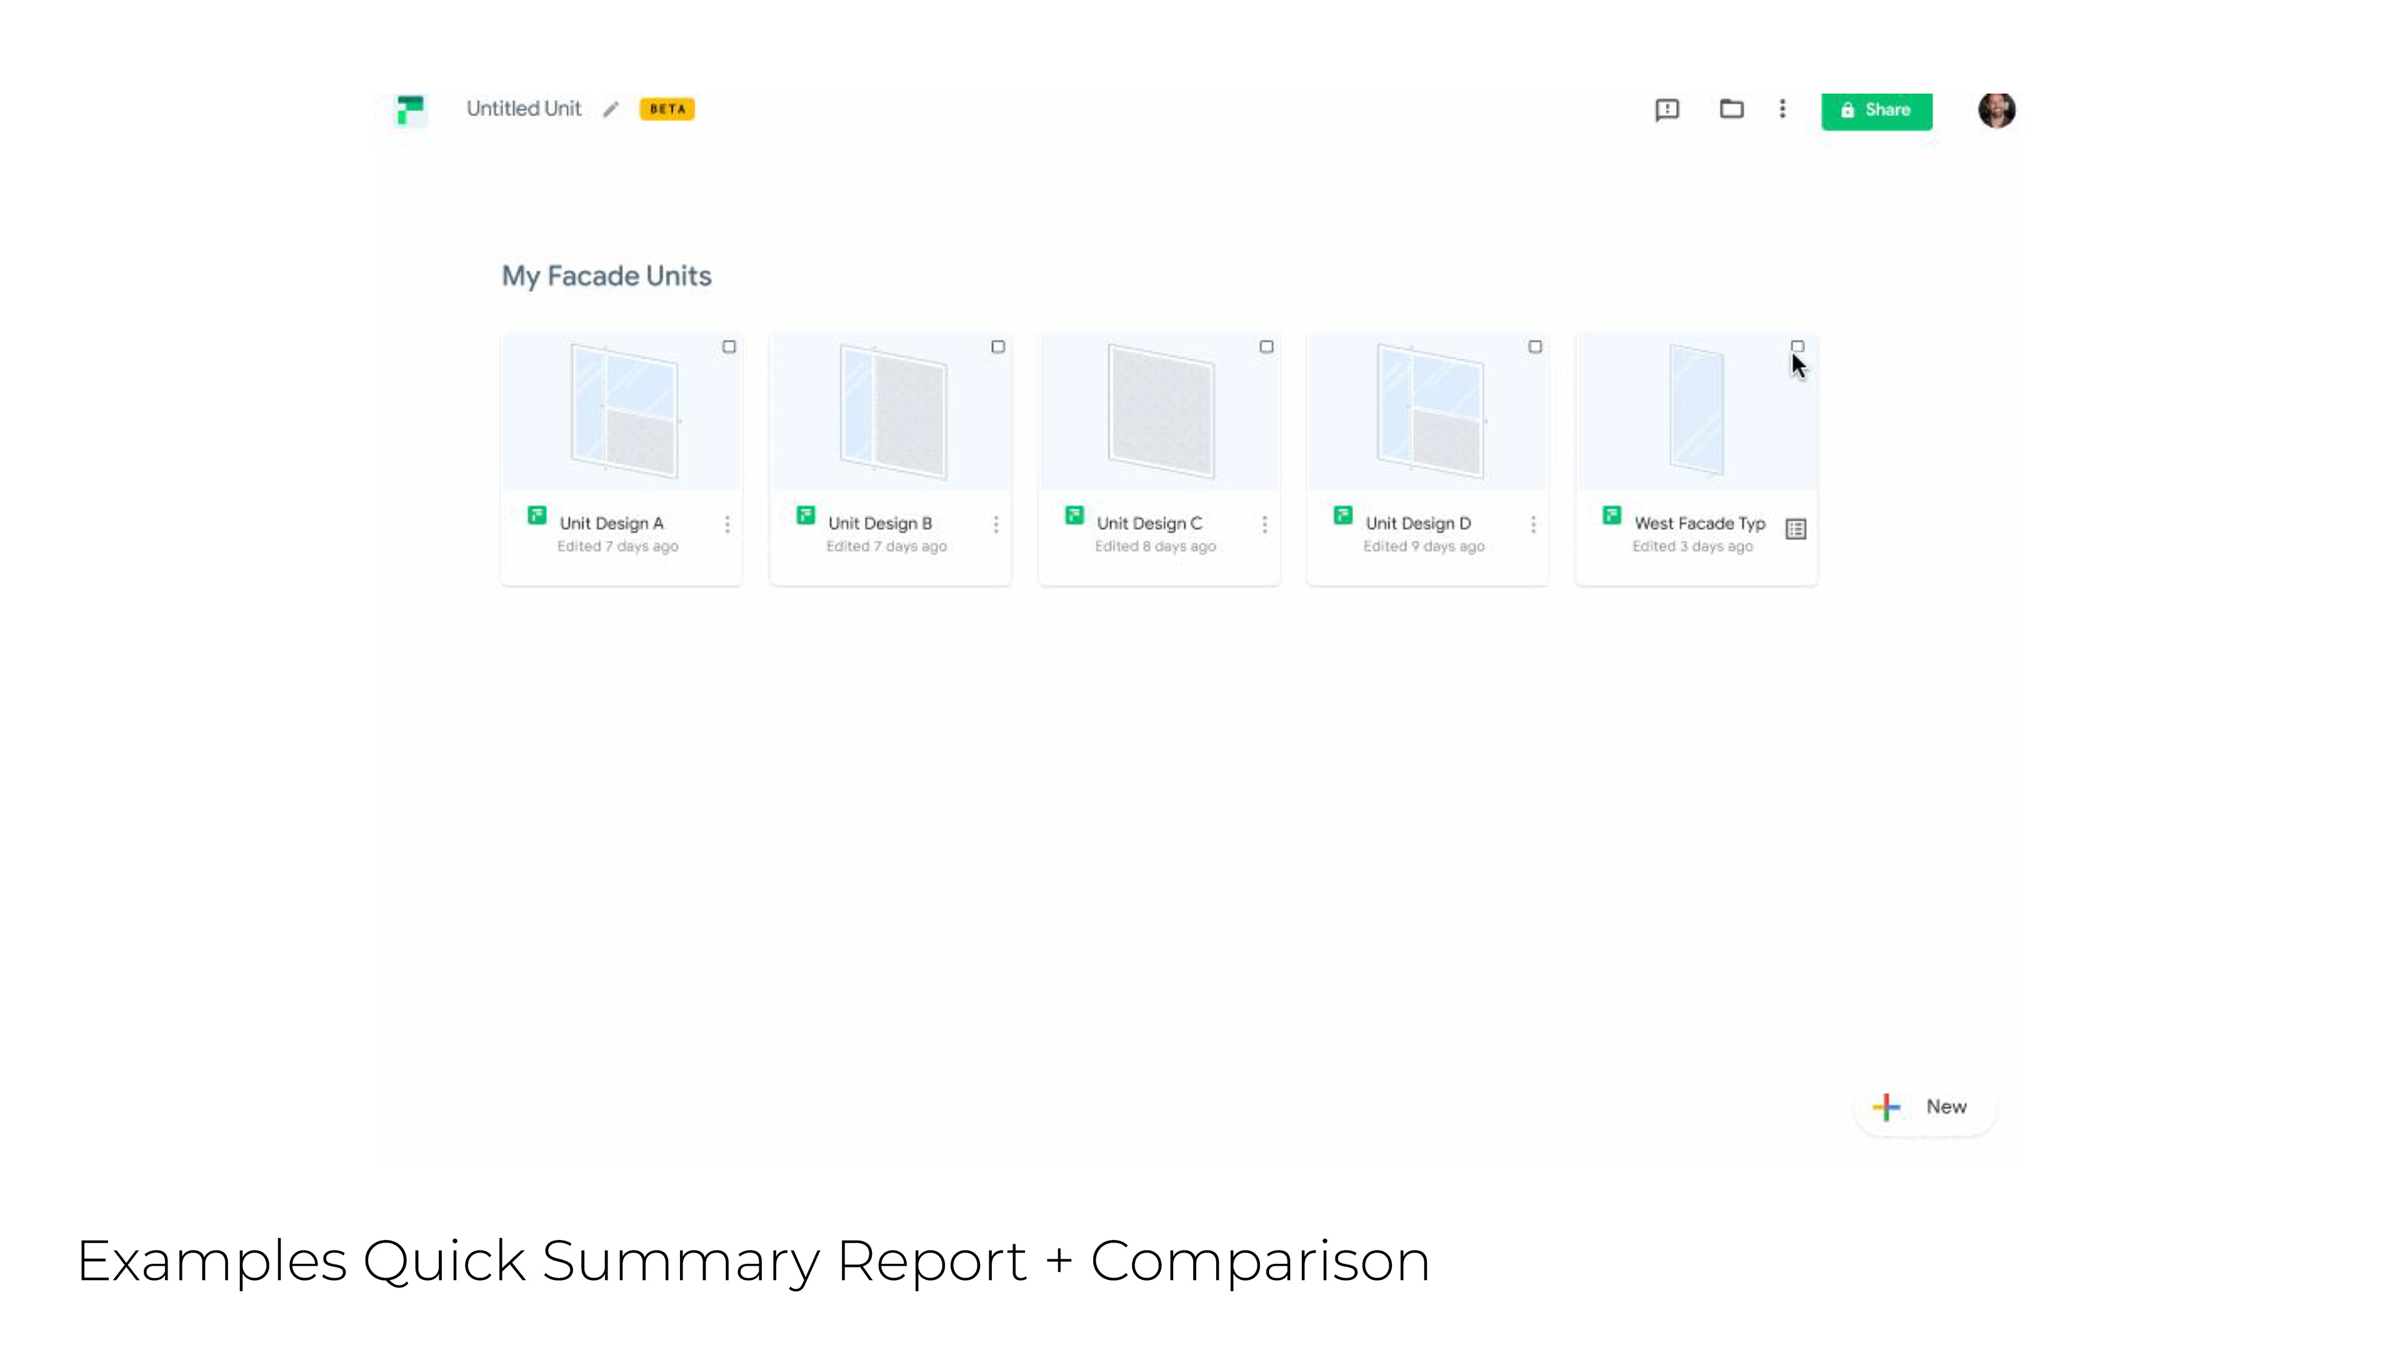The width and height of the screenshot is (2400, 1350).
Task: Click the colorful plus icon on the New button
Action: [1887, 1107]
